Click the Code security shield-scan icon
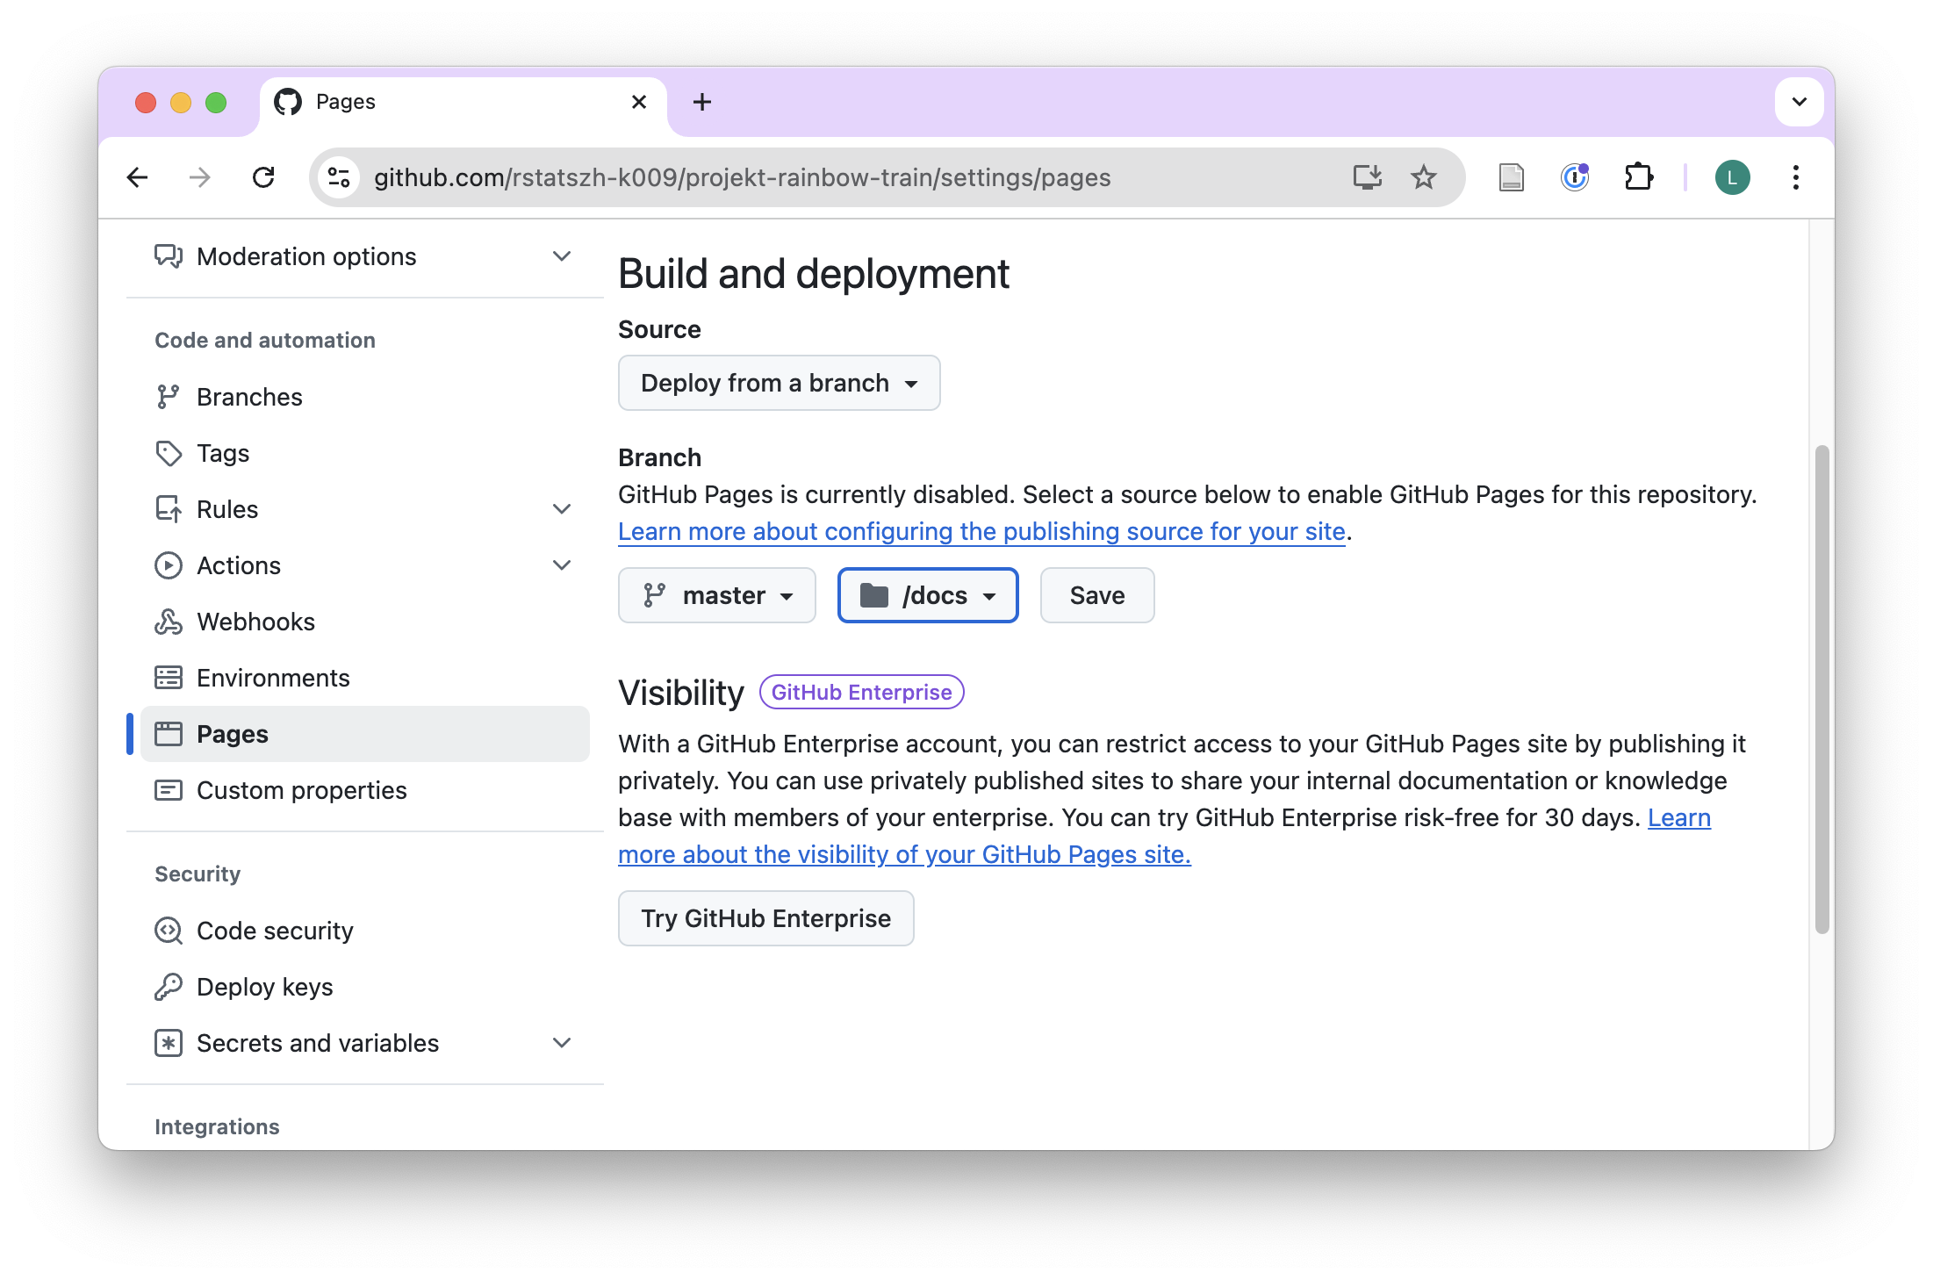This screenshot has width=1933, height=1280. 169,931
